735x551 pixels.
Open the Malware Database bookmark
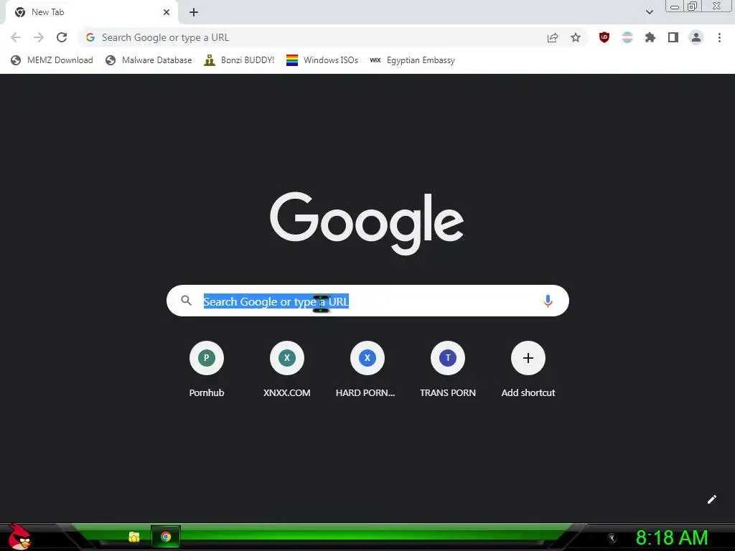149,60
